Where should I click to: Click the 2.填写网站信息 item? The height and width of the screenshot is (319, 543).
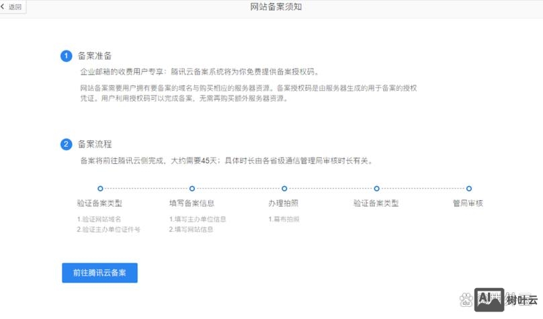pyautogui.click(x=191, y=230)
